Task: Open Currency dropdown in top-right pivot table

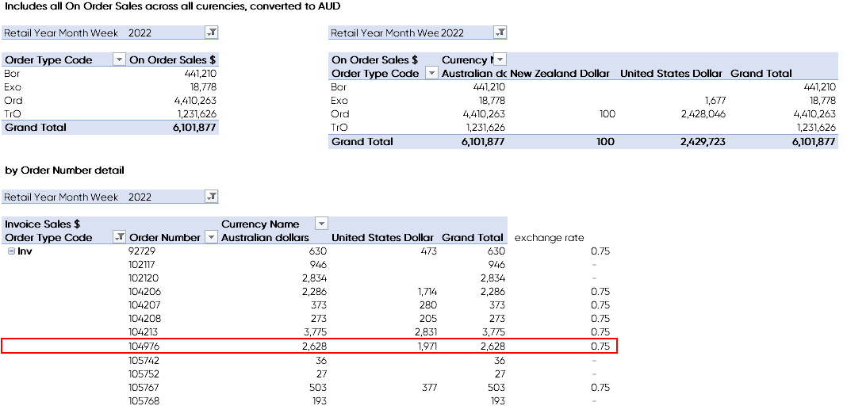Action: [500, 59]
